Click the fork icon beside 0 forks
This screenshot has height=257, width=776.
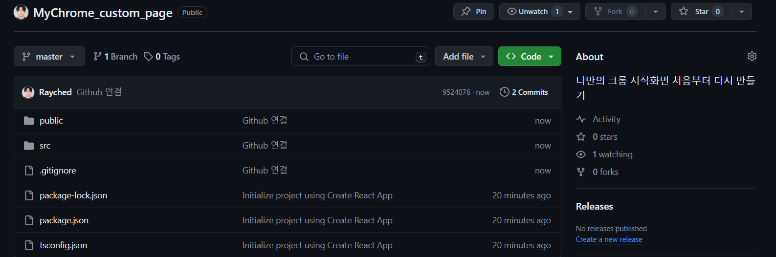(581, 172)
